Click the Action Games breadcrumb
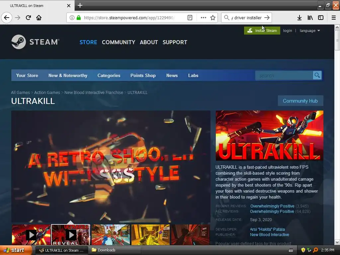The height and width of the screenshot is (255, 340). pos(47,93)
